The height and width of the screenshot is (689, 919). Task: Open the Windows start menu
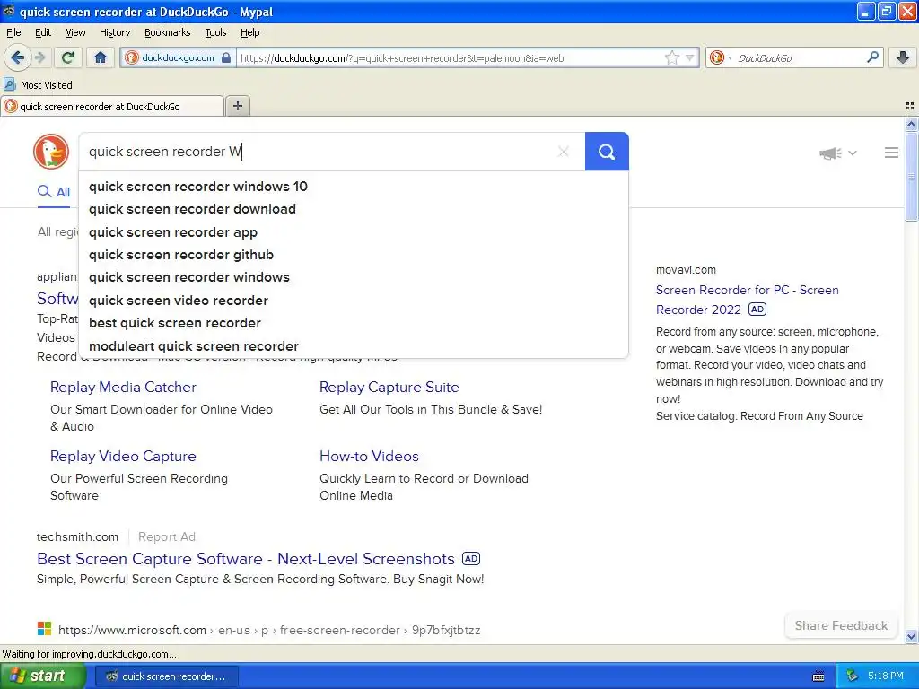click(43, 676)
